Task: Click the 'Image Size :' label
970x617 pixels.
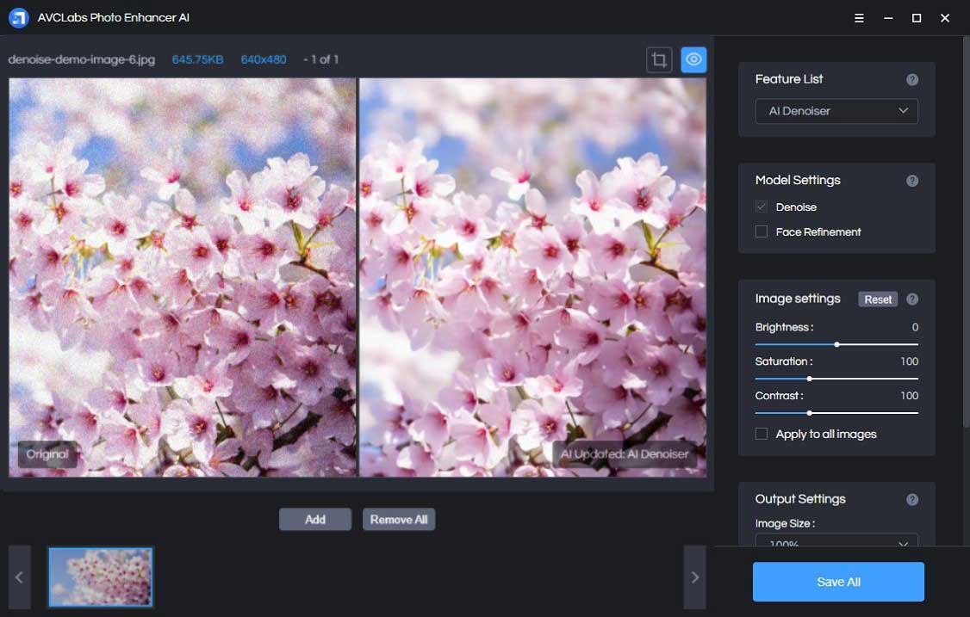Action: pos(785,524)
